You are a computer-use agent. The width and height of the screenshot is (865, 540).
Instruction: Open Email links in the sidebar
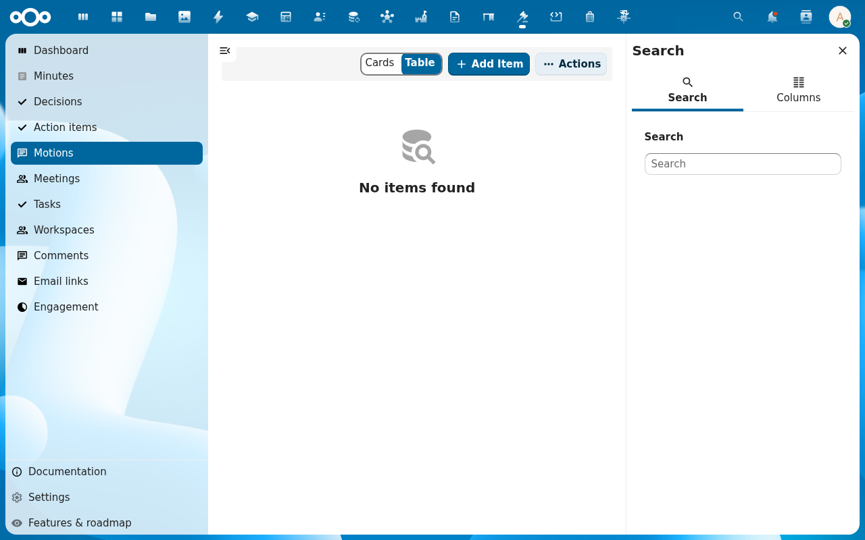(x=107, y=281)
